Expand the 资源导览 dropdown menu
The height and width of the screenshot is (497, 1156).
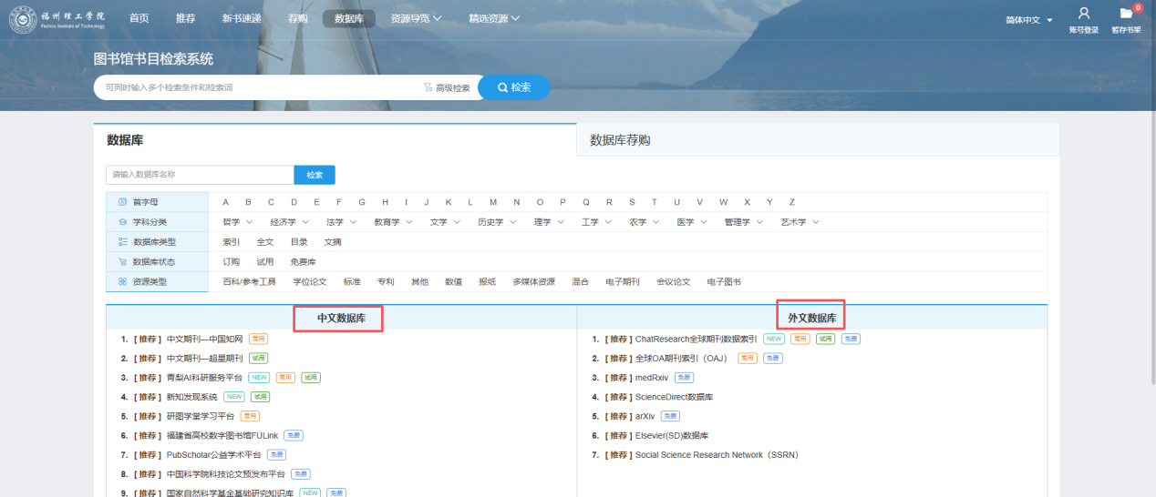[416, 18]
